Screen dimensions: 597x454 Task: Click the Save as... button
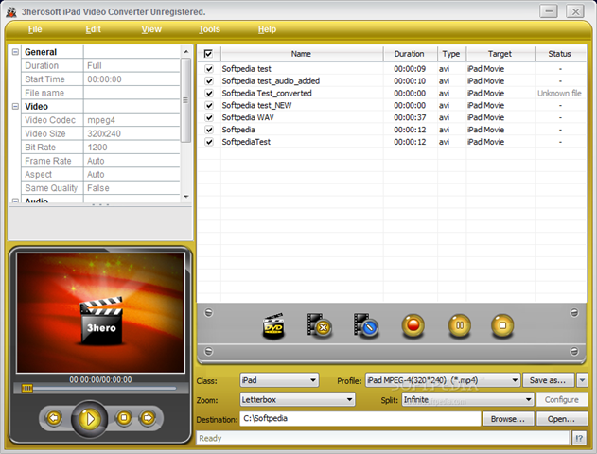[549, 380]
